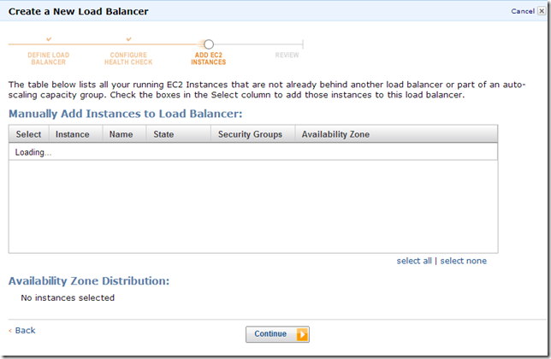Sort by the Security Groups column header

coord(253,134)
